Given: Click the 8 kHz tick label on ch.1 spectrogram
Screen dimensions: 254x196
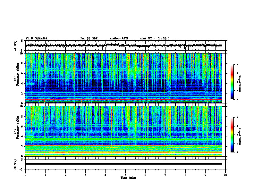Looking at the screenshot, I should [22, 63].
